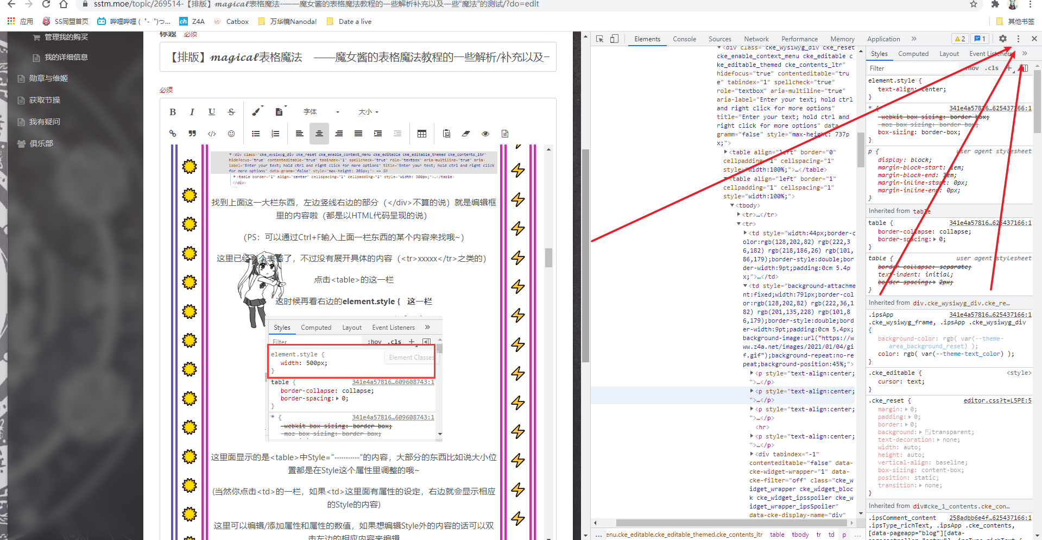1042x540 pixels.
Task: Toggle the .cls element classes panel
Action: point(993,68)
